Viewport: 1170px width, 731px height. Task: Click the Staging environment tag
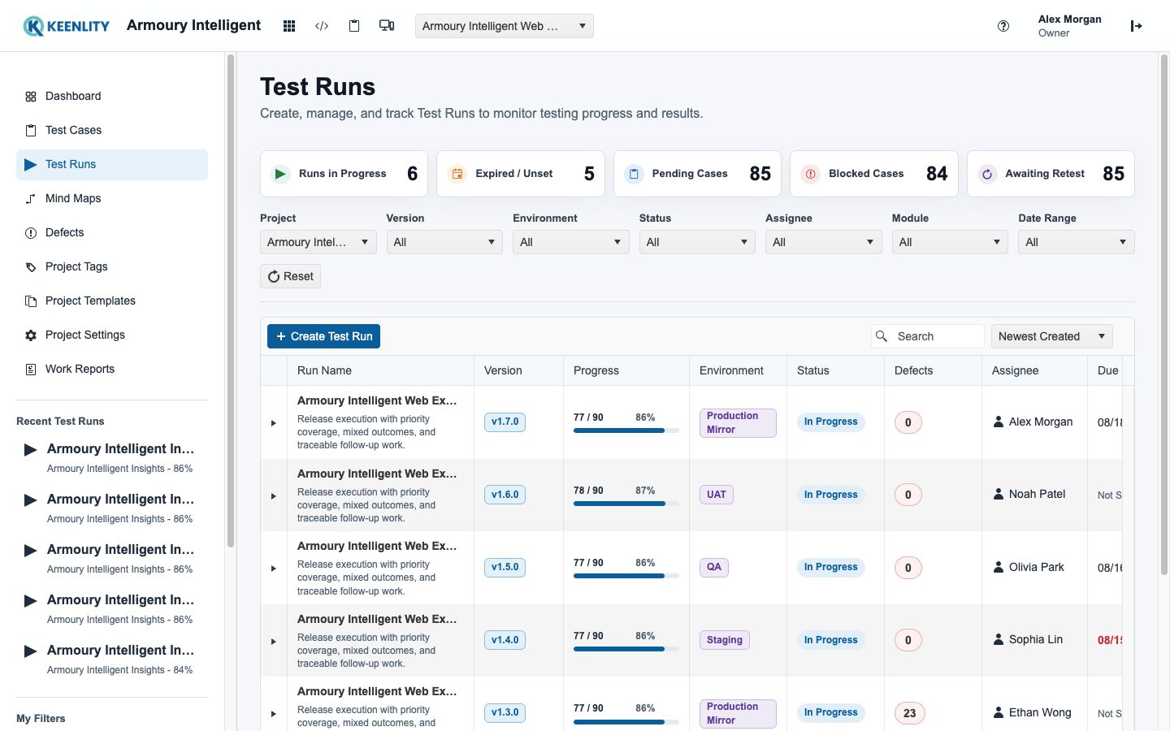coord(725,640)
